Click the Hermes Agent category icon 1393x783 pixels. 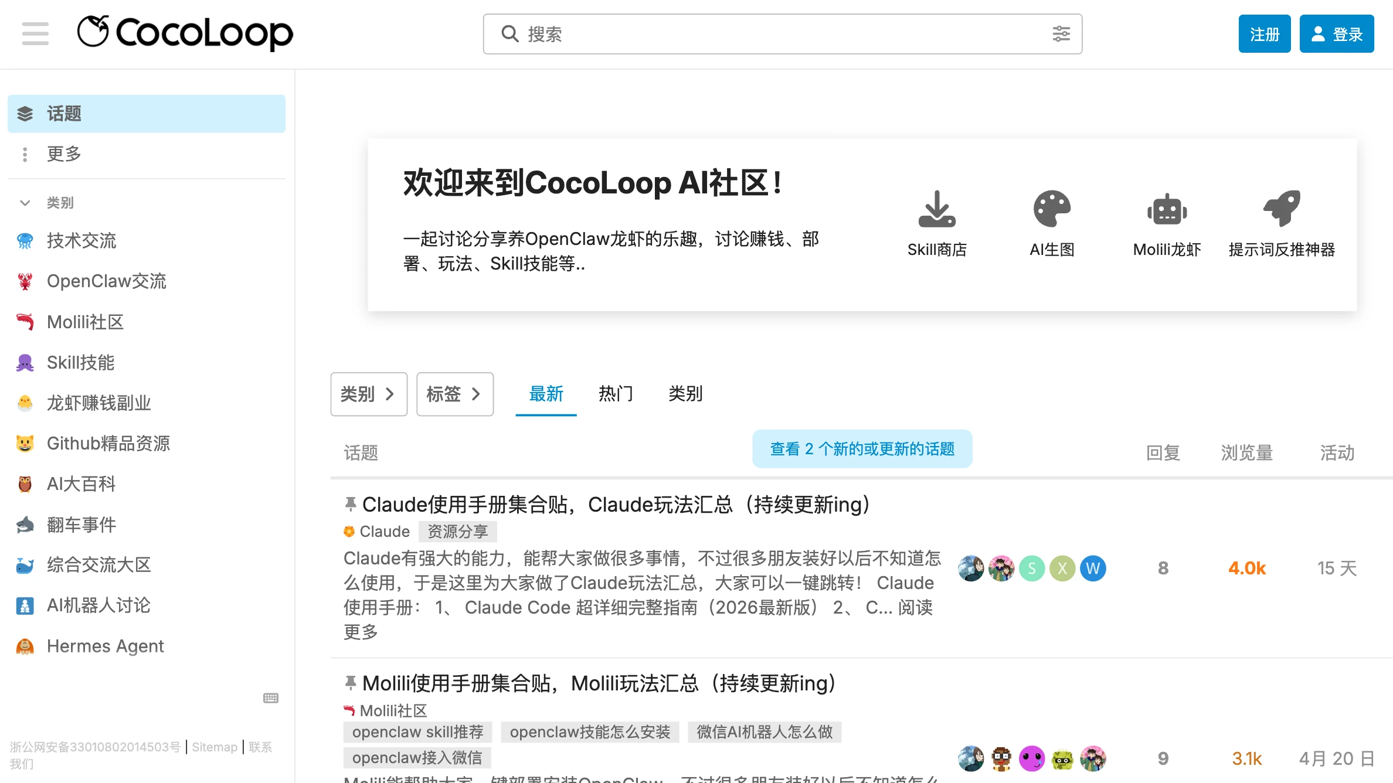pyautogui.click(x=25, y=646)
